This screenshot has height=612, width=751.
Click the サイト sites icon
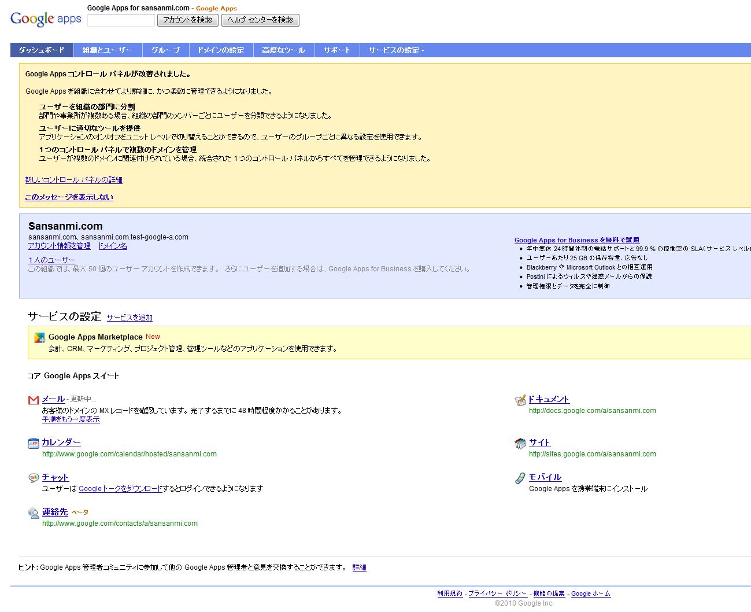click(x=520, y=443)
